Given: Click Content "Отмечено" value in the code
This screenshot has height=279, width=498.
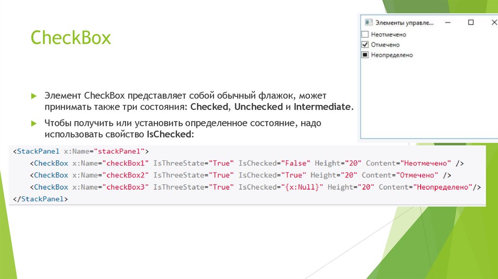Looking at the screenshot, I should click(417, 175).
